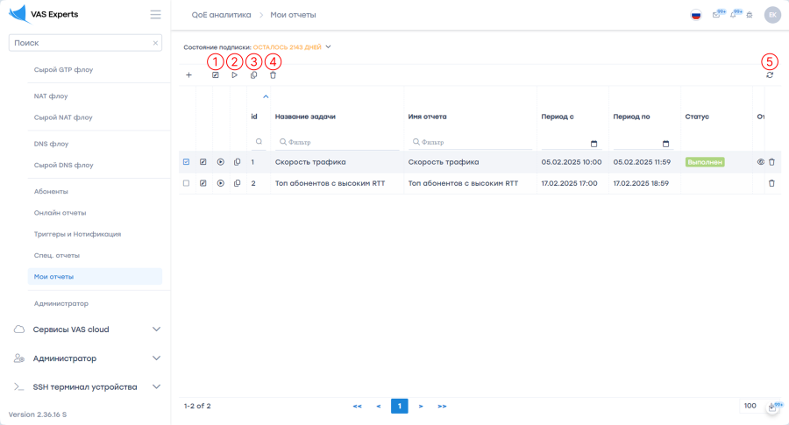Go to the next page of results
The image size is (789, 425).
421,407
